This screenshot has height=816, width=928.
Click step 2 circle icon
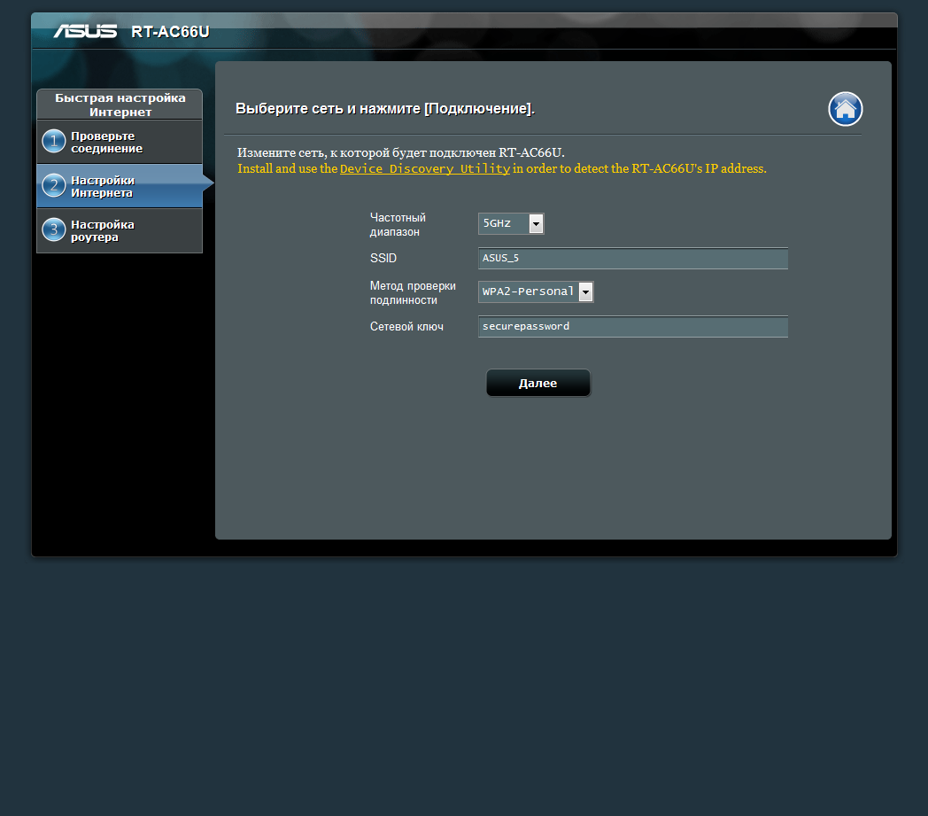pyautogui.click(x=54, y=185)
